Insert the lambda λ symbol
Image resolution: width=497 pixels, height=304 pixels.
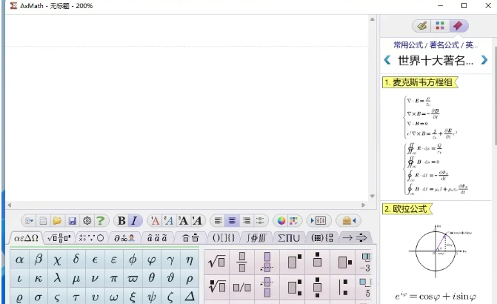tap(57, 278)
